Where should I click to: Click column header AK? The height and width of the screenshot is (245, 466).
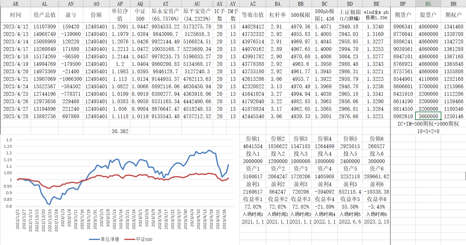(x=16, y=4)
